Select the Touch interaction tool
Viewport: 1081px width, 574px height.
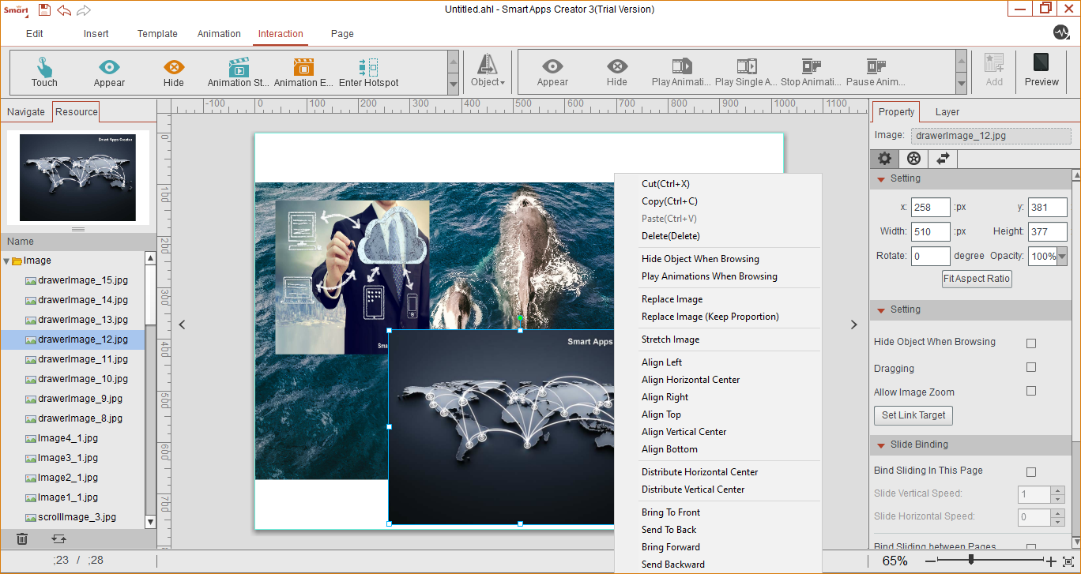[x=43, y=71]
